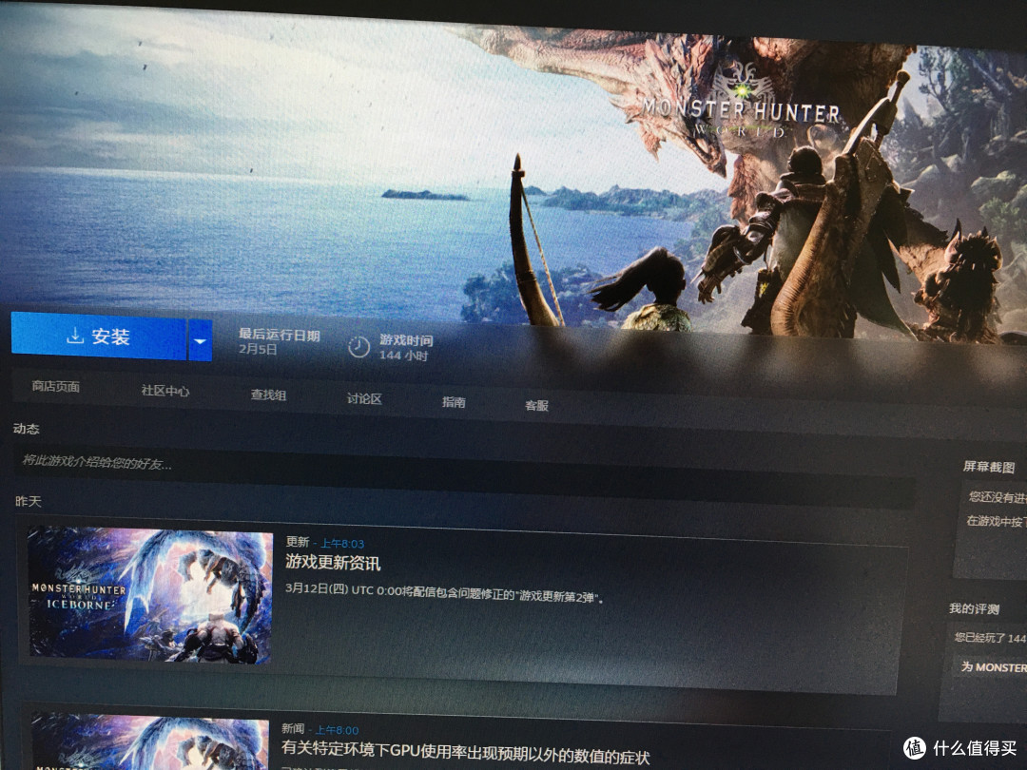Click the 上午8:03 timestamp
This screenshot has width=1027, height=770.
342,544
